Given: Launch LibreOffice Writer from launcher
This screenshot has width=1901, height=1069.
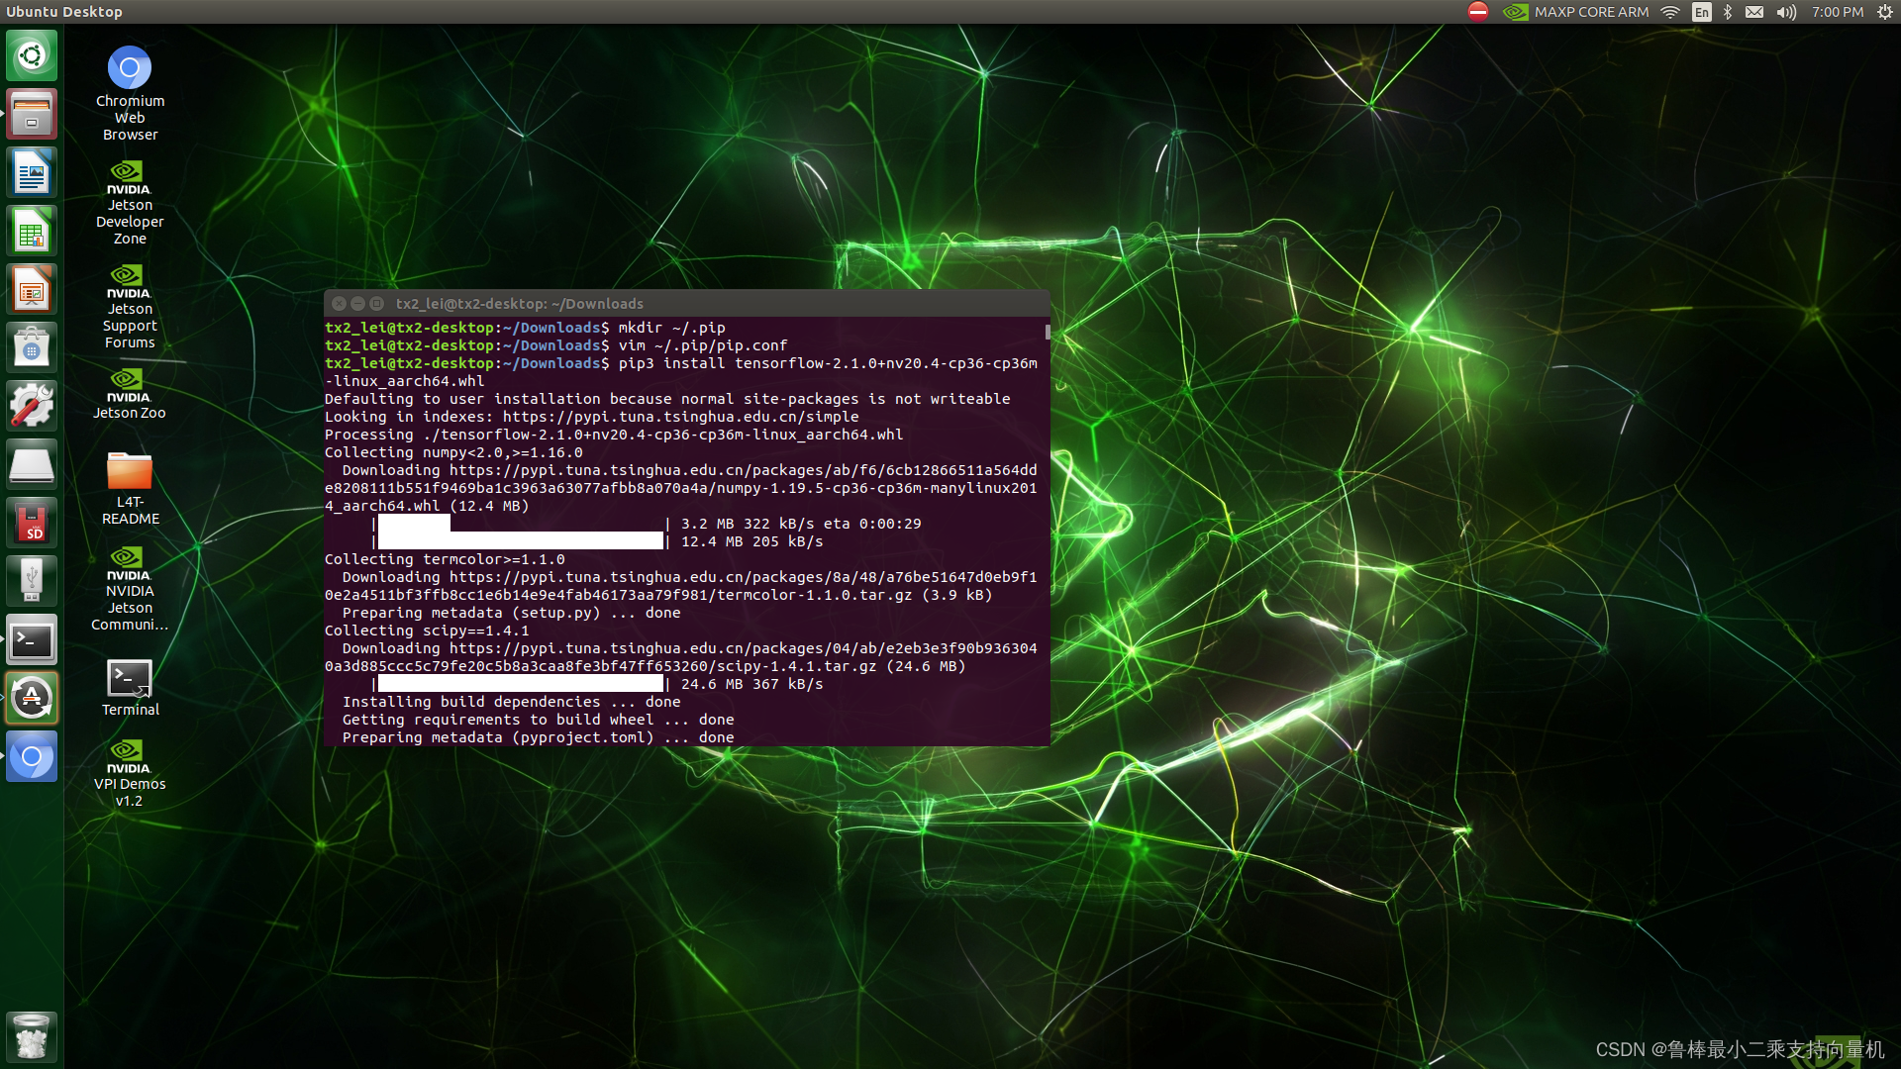Looking at the screenshot, I should (32, 172).
